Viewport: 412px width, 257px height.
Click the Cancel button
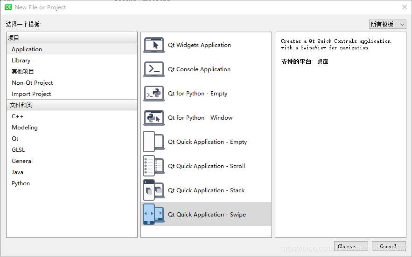389,246
